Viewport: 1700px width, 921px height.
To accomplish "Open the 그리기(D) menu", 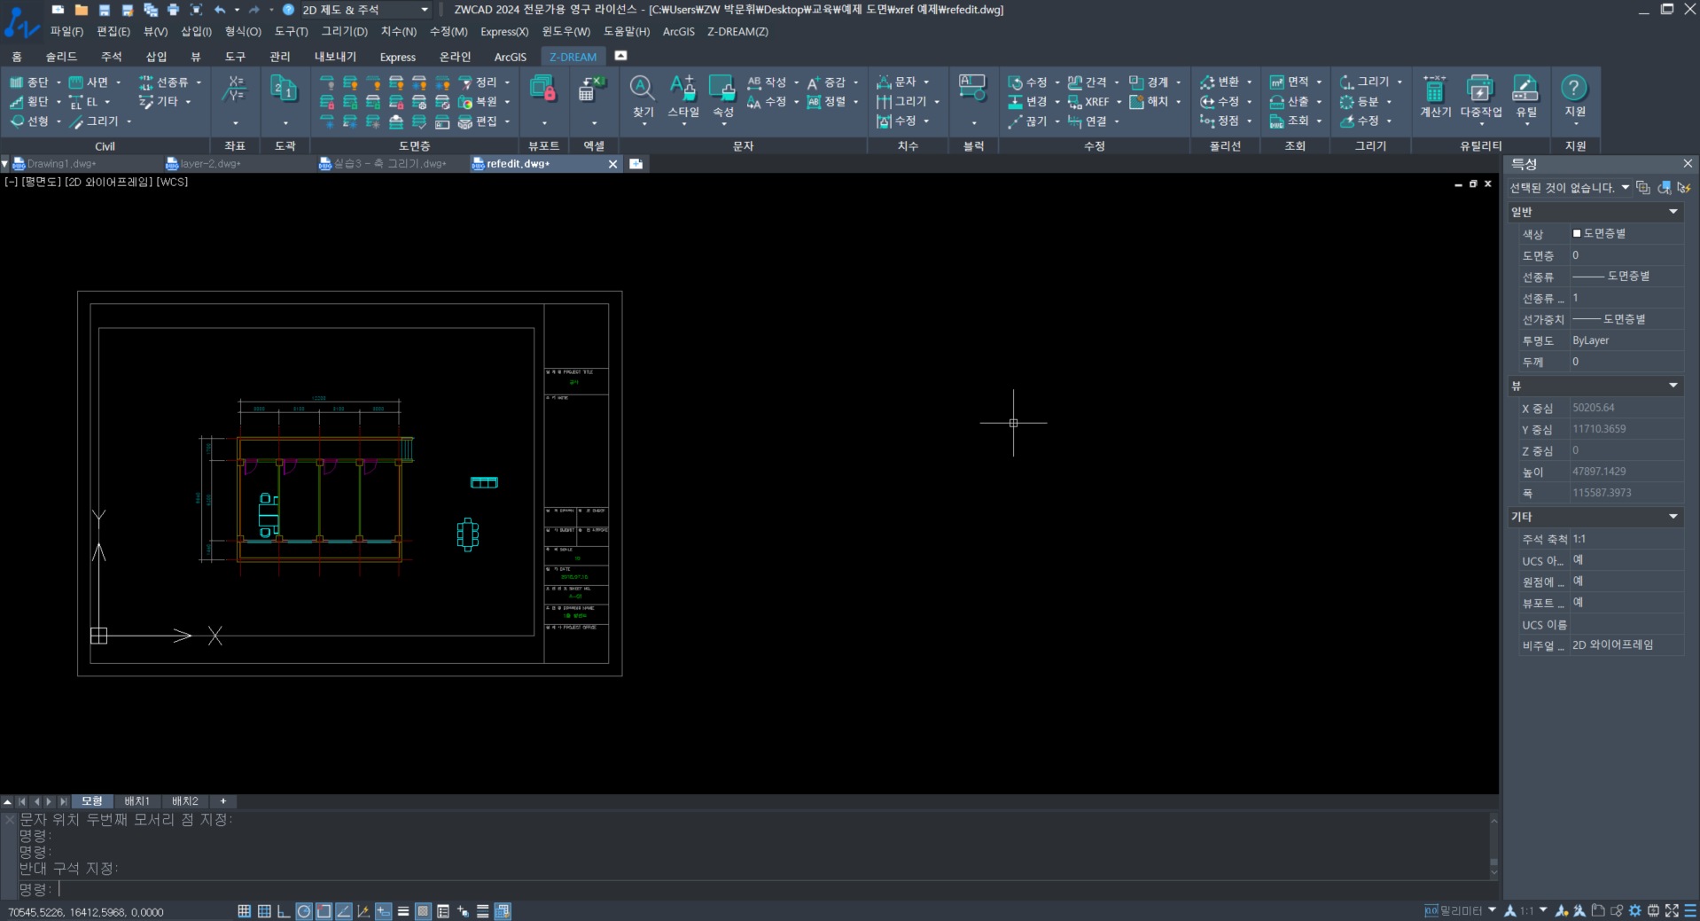I will 344,32.
